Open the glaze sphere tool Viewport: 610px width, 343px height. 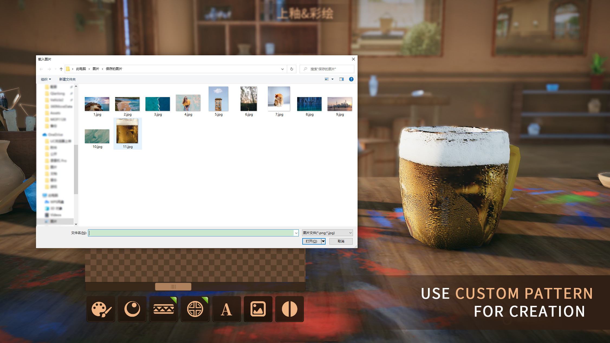[132, 309]
